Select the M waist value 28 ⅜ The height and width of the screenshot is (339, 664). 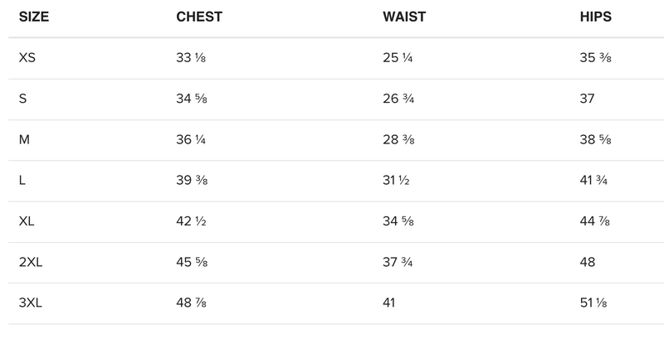[x=398, y=139]
